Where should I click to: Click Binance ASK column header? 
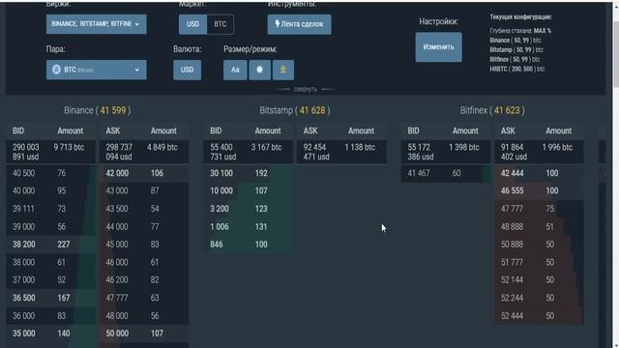pos(113,130)
